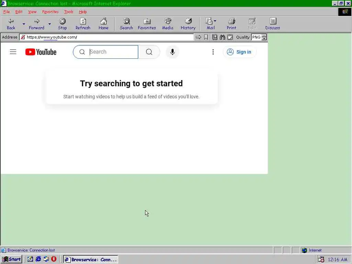The image size is (352, 264).
Task: Launch Opera from quick launch
Action: [x=54, y=259]
